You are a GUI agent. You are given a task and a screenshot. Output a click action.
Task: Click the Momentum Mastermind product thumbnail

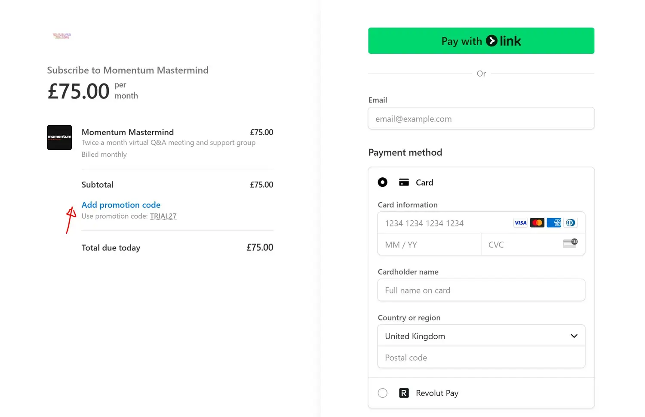[59, 138]
